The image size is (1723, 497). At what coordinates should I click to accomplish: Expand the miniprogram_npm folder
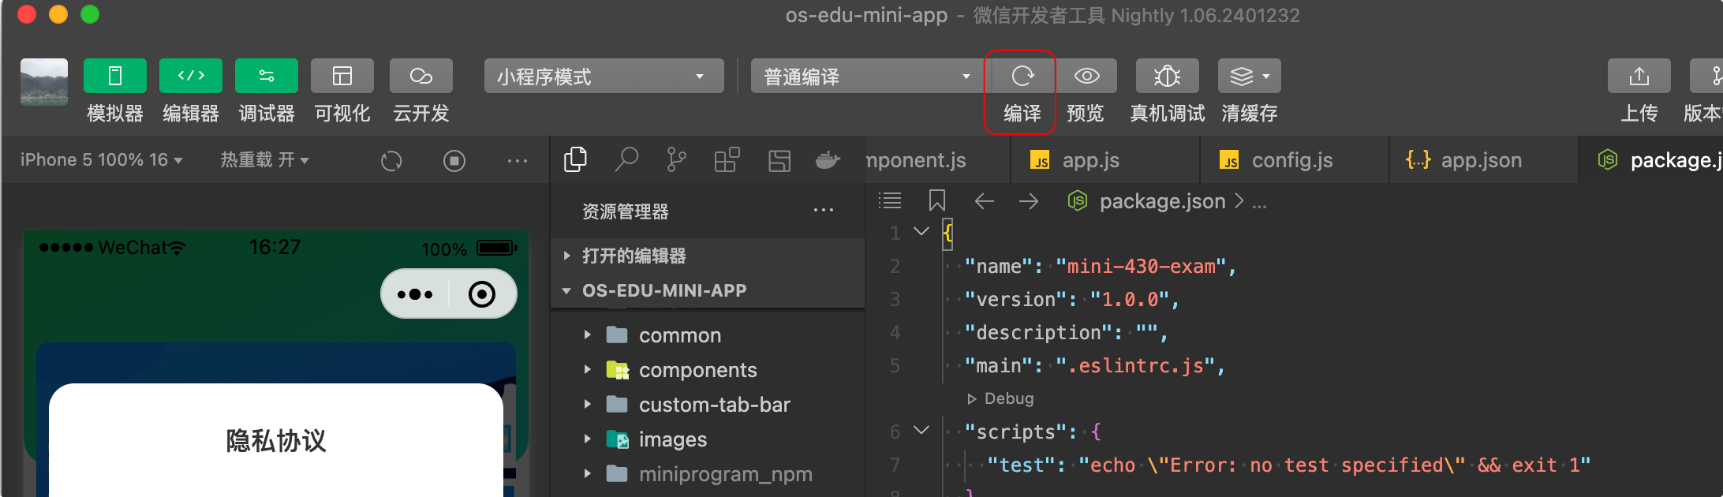tap(708, 474)
